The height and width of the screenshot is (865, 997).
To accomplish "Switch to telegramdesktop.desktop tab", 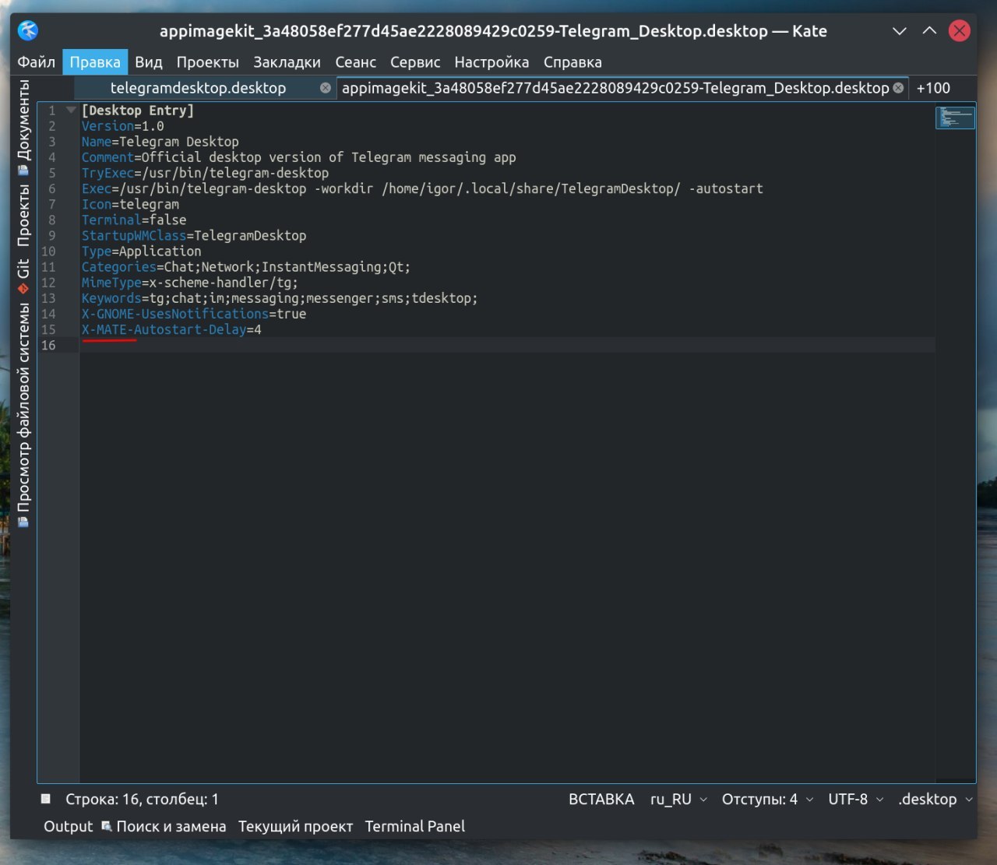I will 198,88.
